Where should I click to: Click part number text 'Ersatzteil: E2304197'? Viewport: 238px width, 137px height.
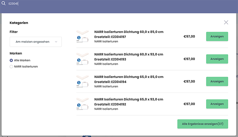tap(110, 37)
